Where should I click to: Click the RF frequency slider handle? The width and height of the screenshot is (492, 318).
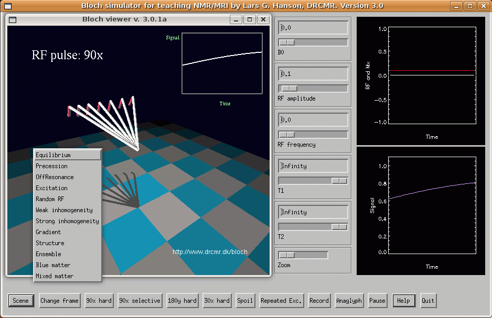[286, 135]
